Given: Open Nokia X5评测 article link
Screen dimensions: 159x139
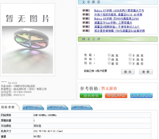Looking at the screenshot, I should [116, 19].
